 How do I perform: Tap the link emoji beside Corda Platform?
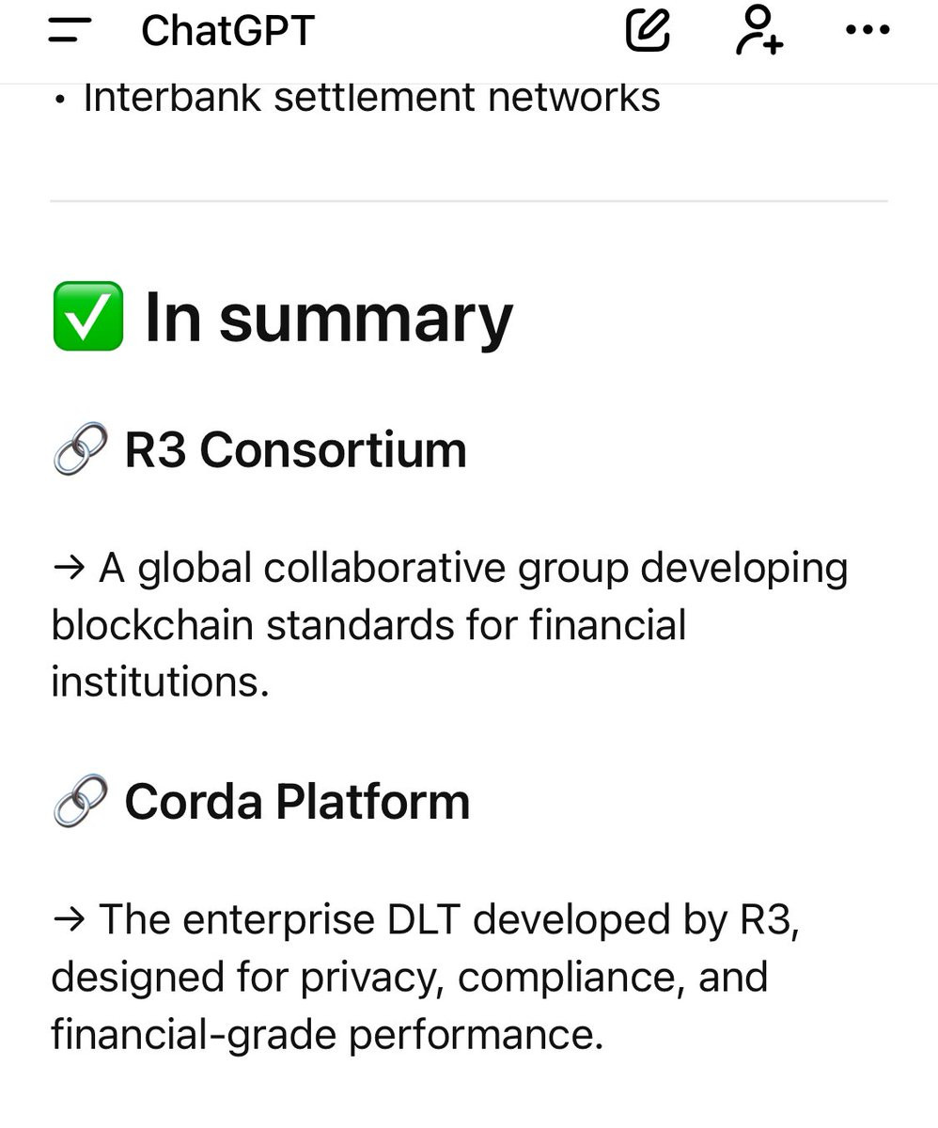pos(80,802)
